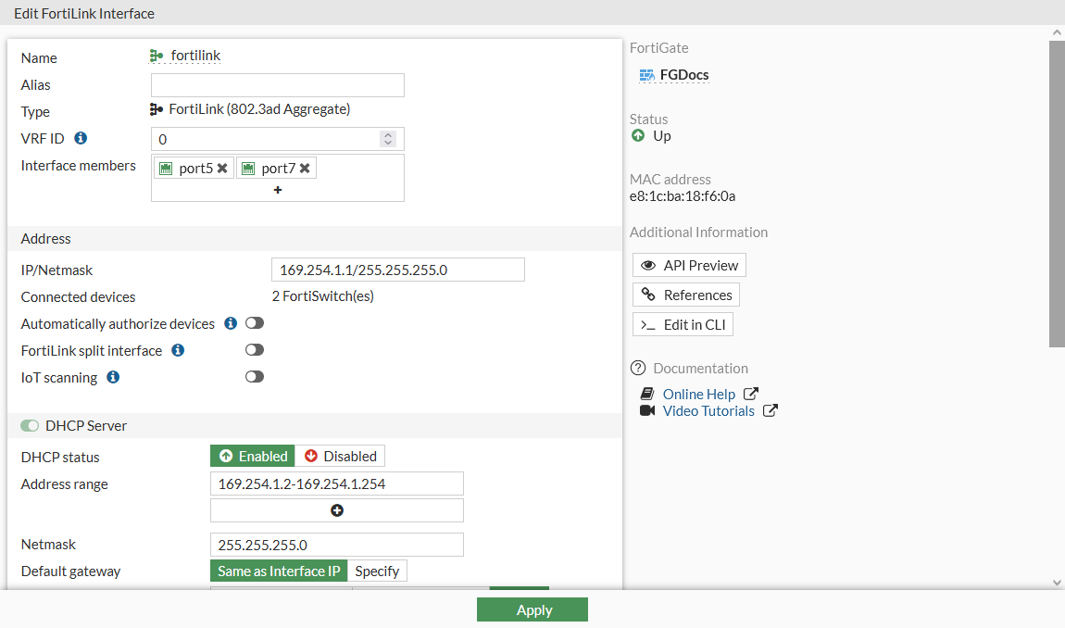Open the Video Tutorials link
1065x628 pixels.
coord(709,410)
